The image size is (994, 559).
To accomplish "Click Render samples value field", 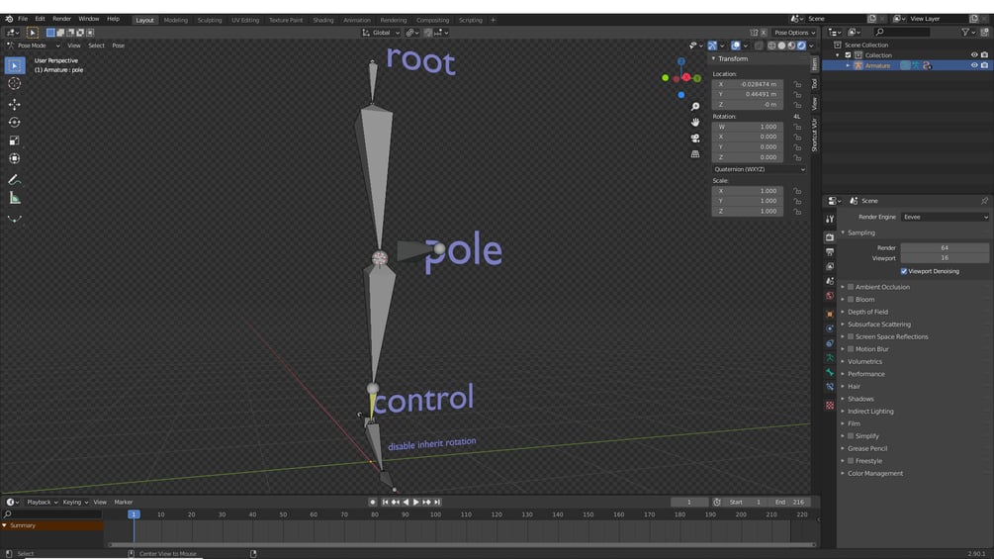I will coord(945,247).
